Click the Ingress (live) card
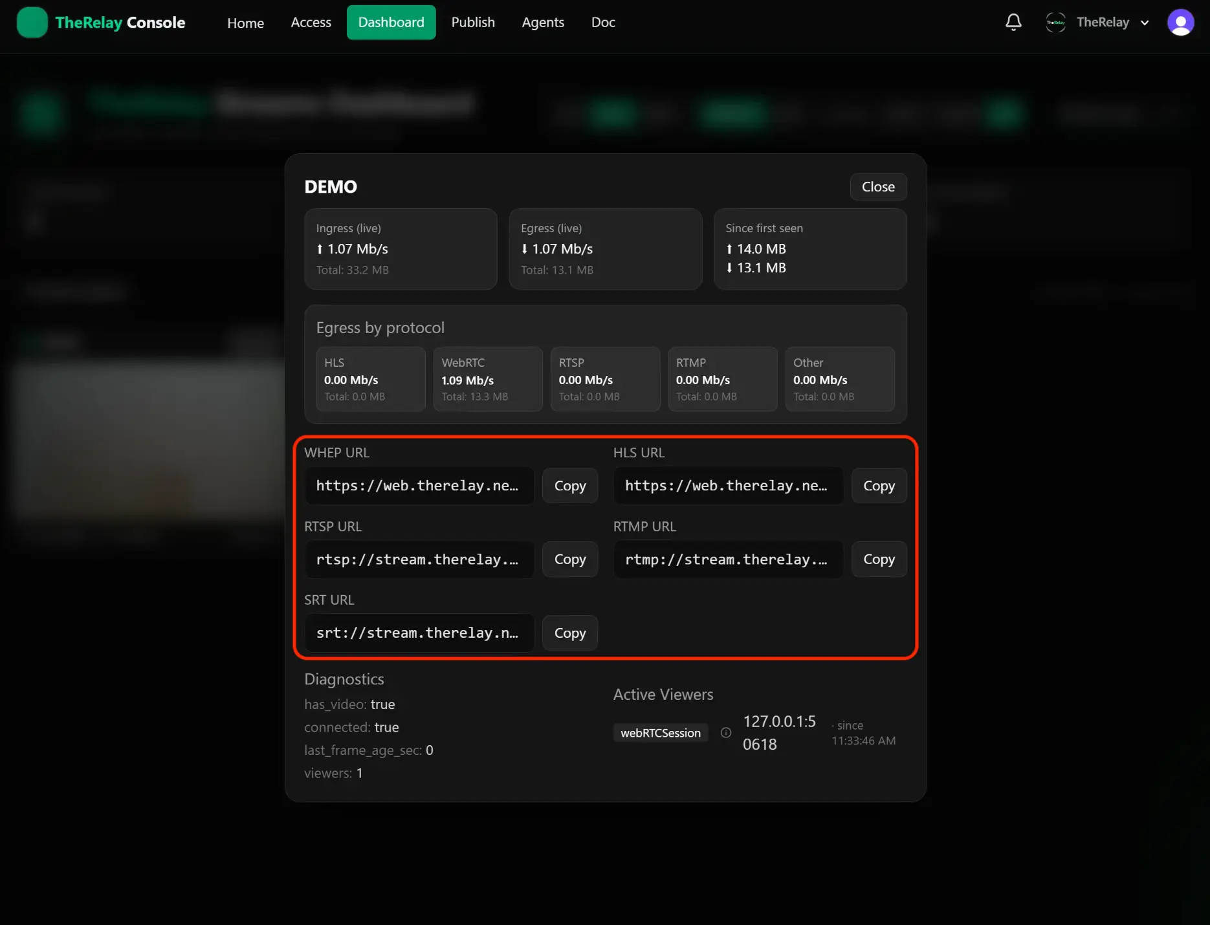This screenshot has width=1210, height=925. (401, 249)
